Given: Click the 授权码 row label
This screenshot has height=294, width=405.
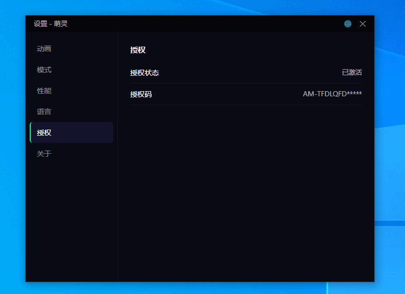Looking at the screenshot, I should tap(141, 94).
